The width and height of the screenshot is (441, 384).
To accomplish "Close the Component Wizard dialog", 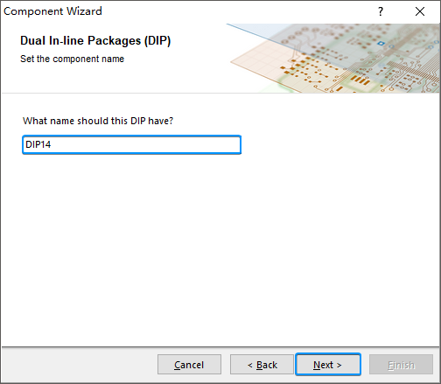I will pyautogui.click(x=420, y=11).
